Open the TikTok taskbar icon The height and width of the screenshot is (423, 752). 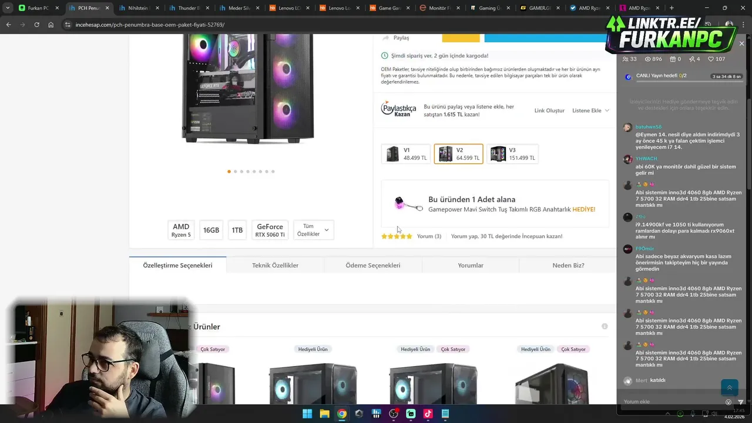pyautogui.click(x=428, y=414)
